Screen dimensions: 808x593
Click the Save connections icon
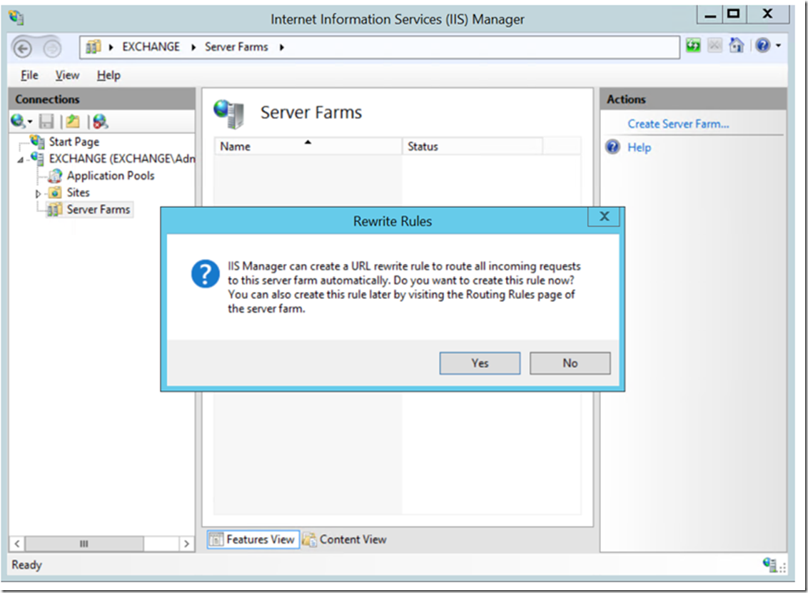pyautogui.click(x=46, y=121)
